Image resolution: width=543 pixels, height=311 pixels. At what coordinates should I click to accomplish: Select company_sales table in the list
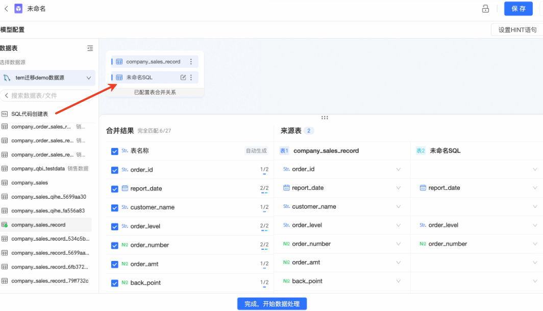point(30,183)
